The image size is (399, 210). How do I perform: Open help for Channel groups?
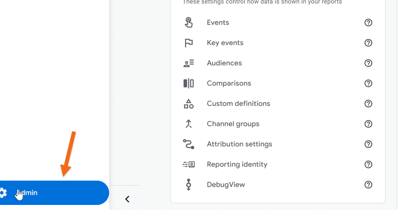[368, 124]
